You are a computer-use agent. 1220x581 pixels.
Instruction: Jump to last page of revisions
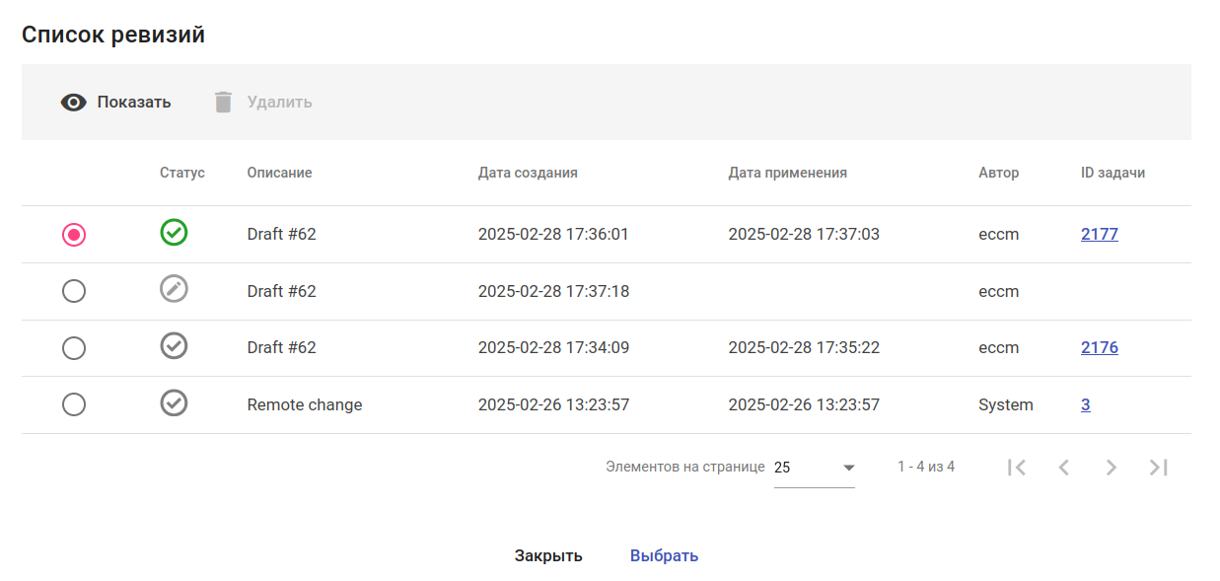click(x=1159, y=468)
